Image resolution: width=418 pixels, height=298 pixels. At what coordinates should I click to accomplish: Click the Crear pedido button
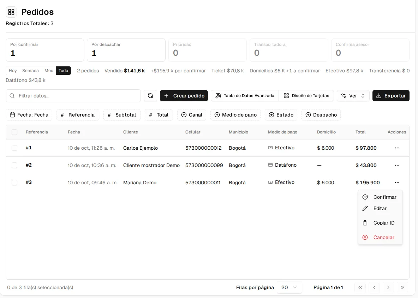coord(184,96)
